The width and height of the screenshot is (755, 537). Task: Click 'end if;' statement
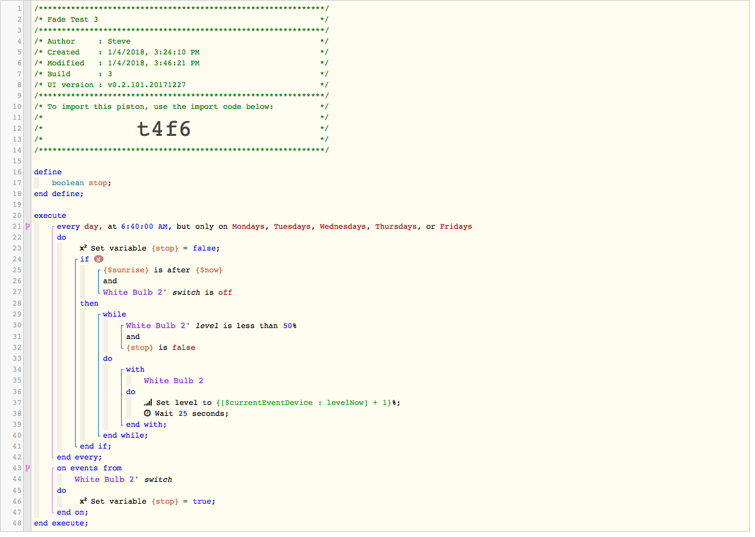pos(95,447)
